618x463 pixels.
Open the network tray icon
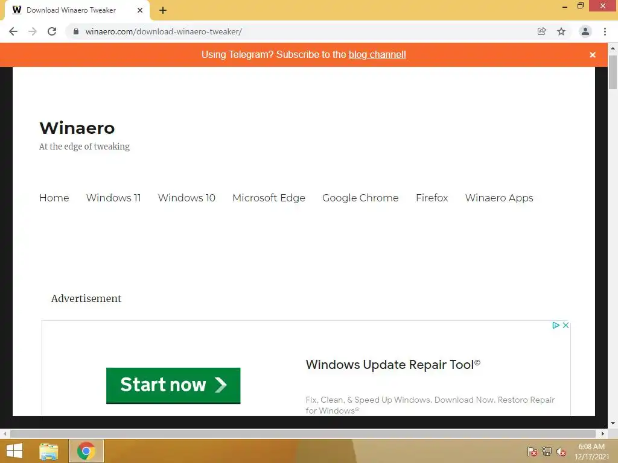click(547, 452)
